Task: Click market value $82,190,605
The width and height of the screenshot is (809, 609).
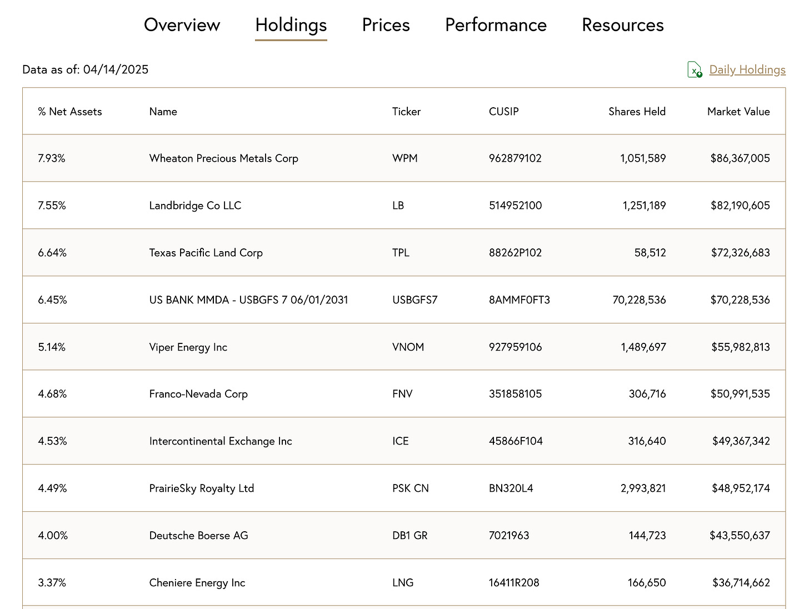Action: (x=740, y=206)
